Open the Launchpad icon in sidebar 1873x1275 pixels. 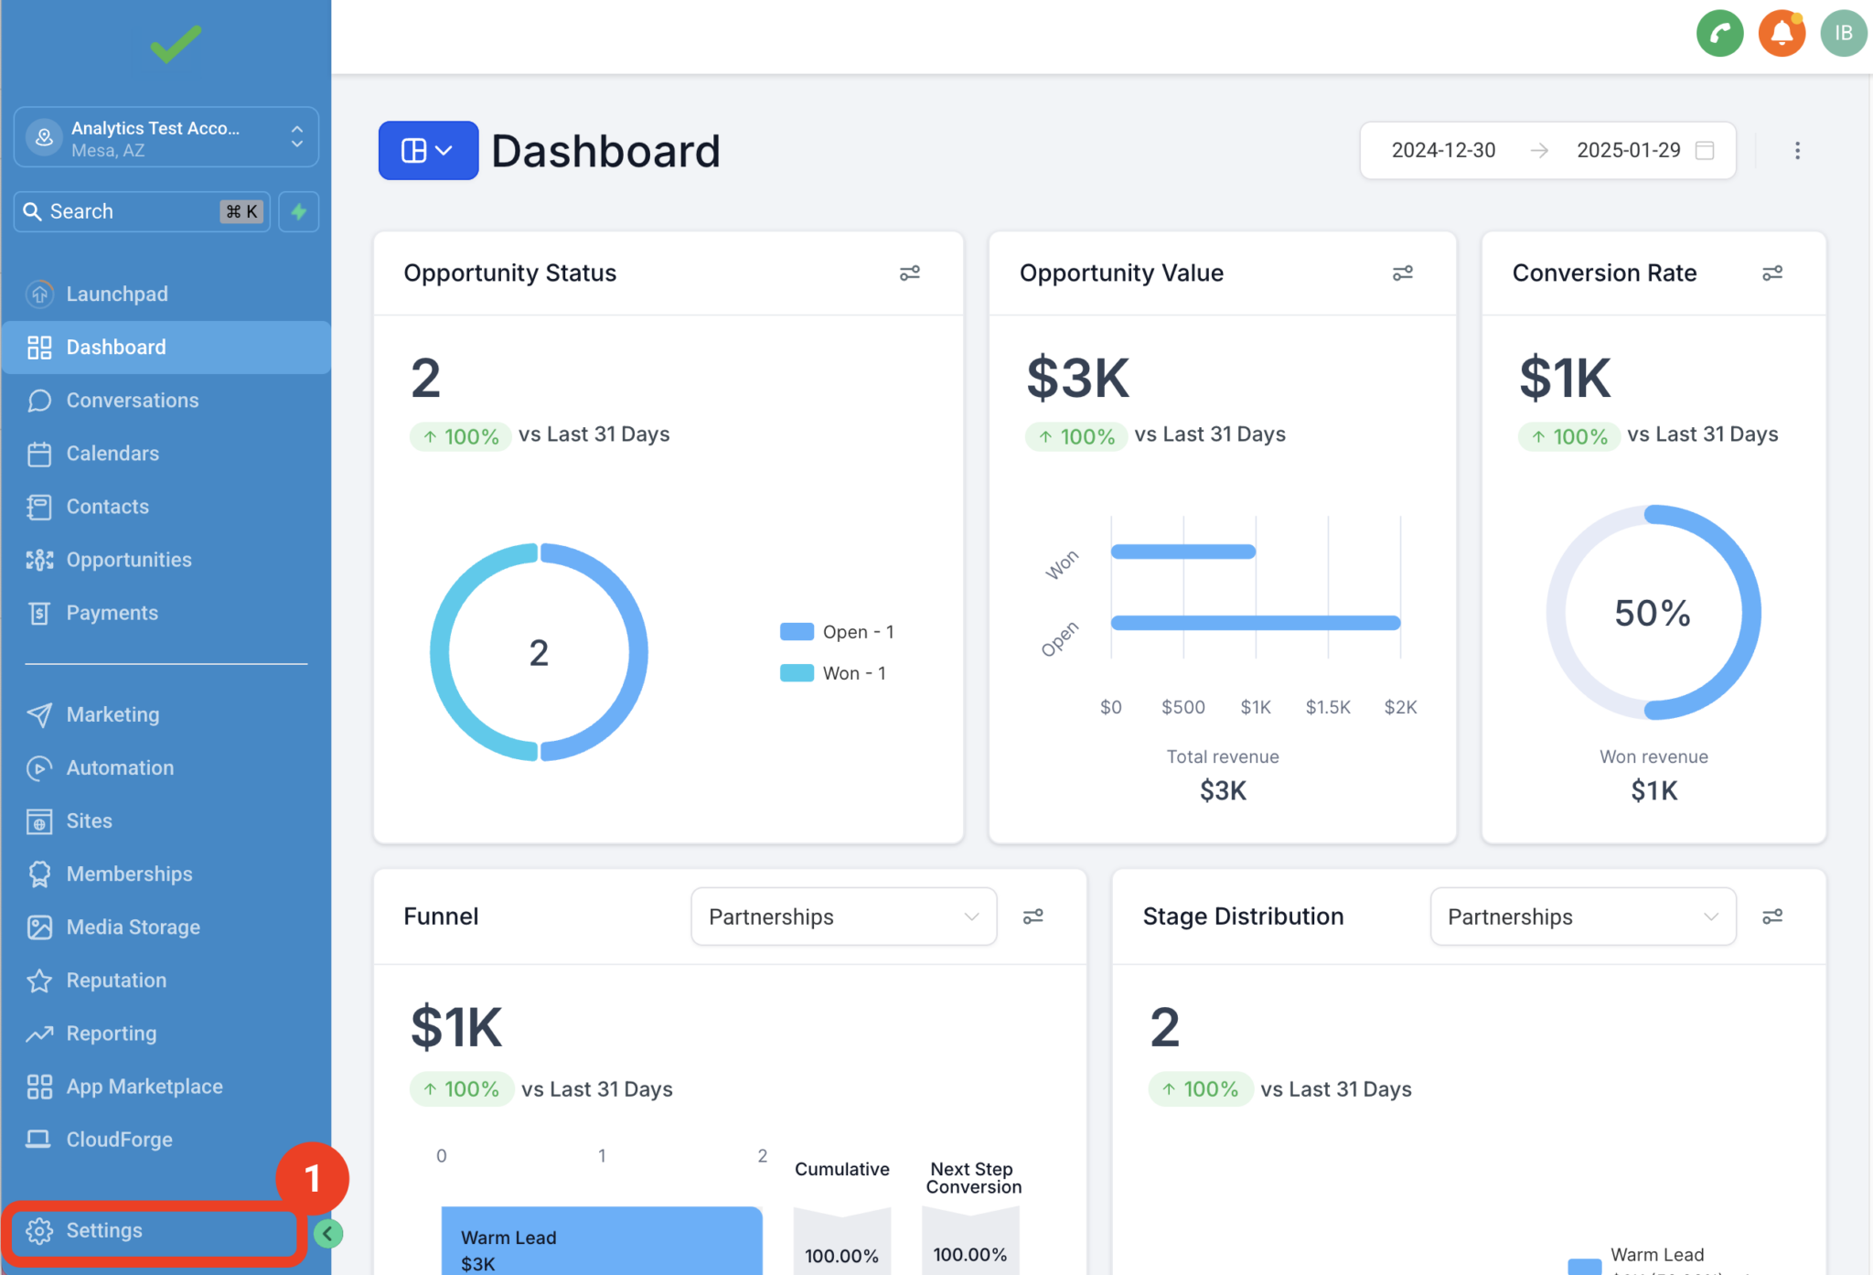click(39, 294)
